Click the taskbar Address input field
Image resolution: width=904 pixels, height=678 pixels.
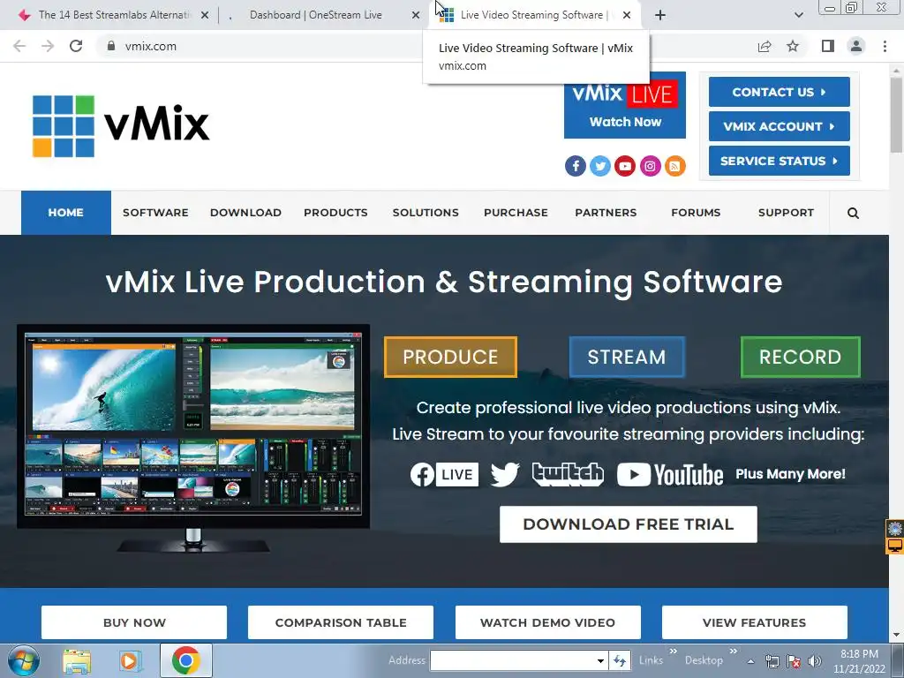pyautogui.click(x=513, y=660)
